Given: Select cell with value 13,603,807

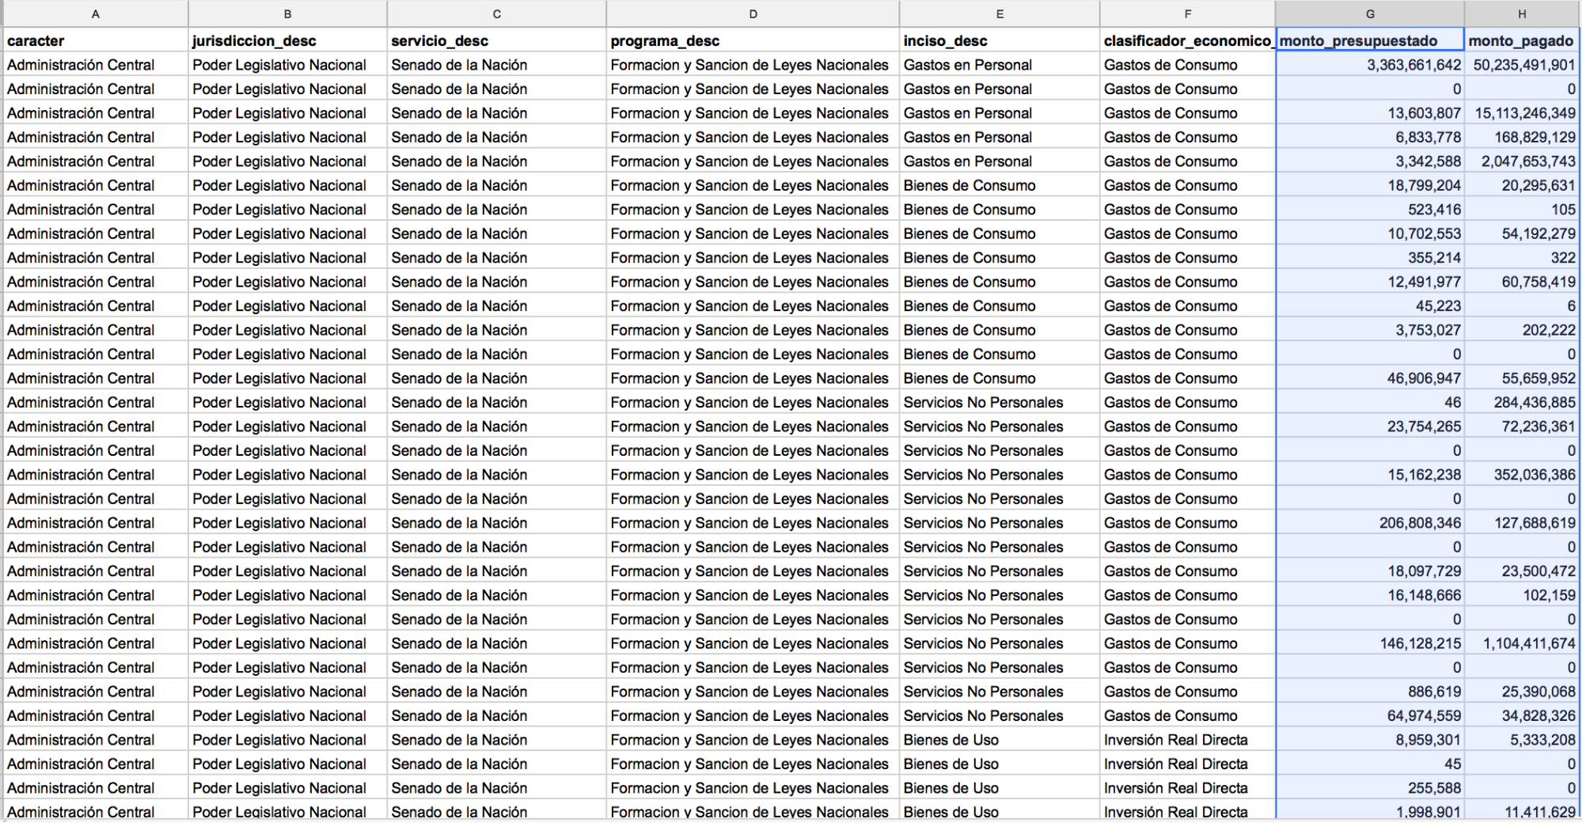Looking at the screenshot, I should (x=1370, y=113).
